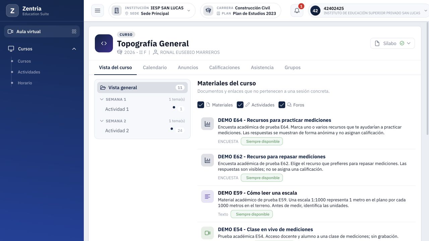
Task: Open the Sílabo dropdown
Action: pos(392,44)
